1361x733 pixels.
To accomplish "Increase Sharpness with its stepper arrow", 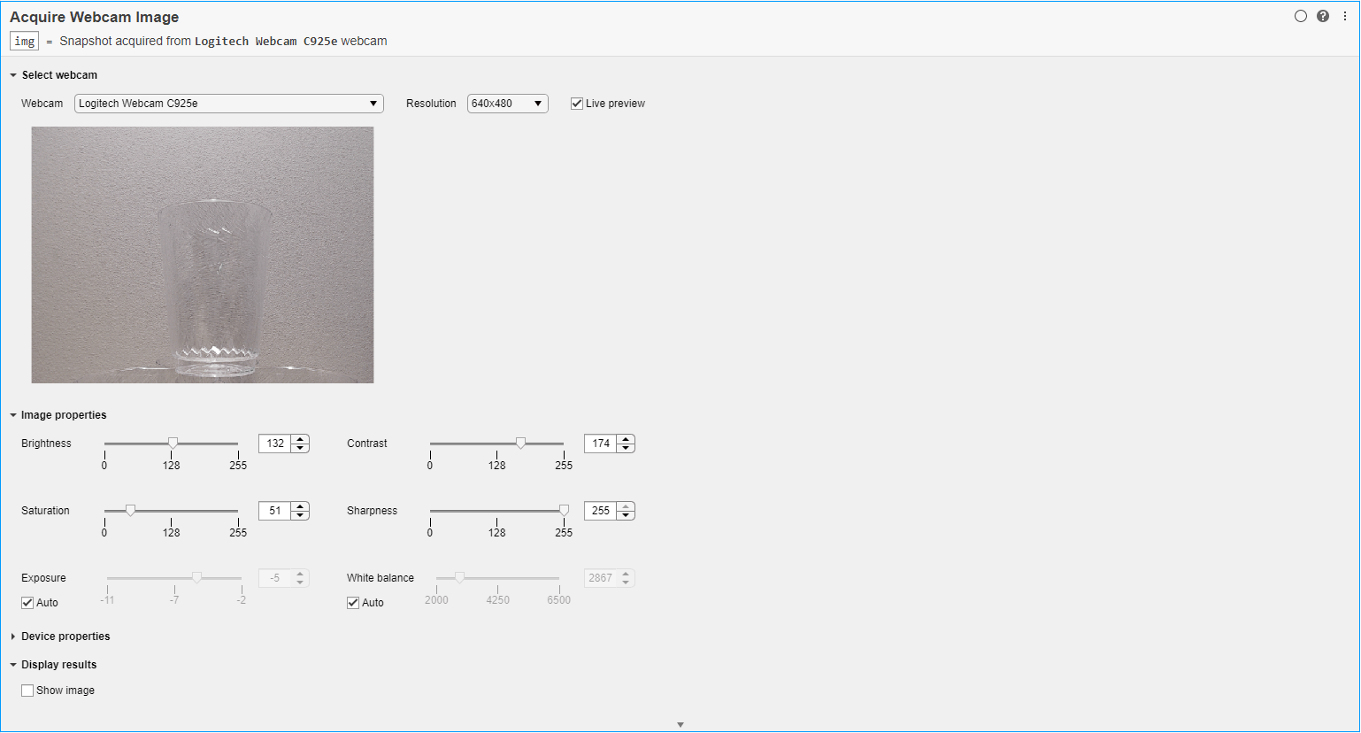I will point(625,506).
